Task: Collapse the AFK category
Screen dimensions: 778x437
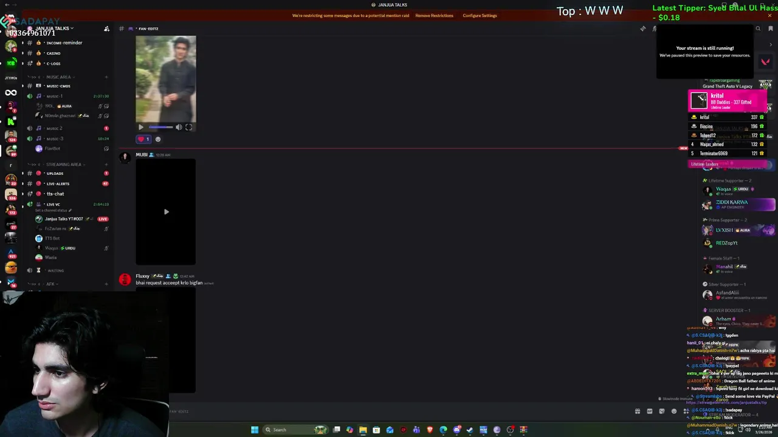Action: 50,284
